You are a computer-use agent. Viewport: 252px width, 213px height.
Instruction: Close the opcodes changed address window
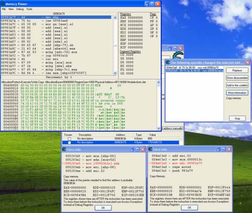pos(248,62)
